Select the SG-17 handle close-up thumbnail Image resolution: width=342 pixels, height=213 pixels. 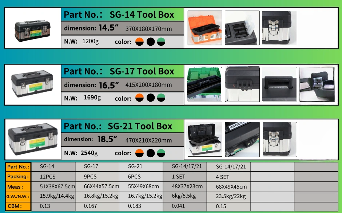(279, 85)
